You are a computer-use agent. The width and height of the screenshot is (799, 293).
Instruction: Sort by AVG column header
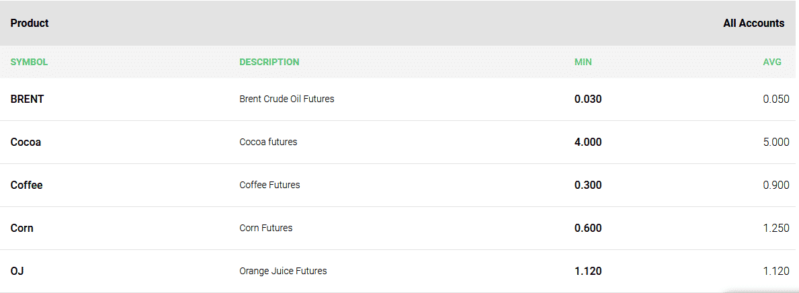tap(772, 62)
